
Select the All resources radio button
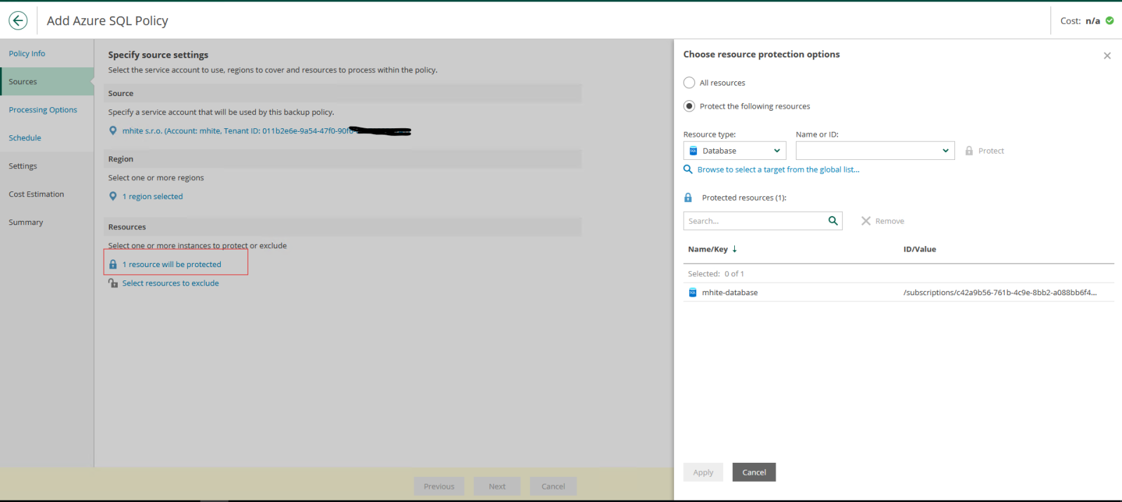(689, 83)
